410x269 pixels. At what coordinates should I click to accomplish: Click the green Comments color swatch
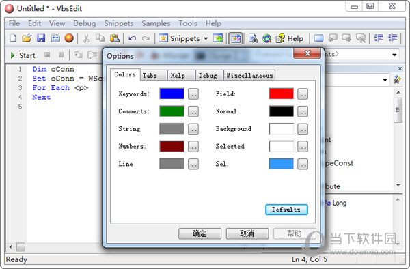coord(172,111)
